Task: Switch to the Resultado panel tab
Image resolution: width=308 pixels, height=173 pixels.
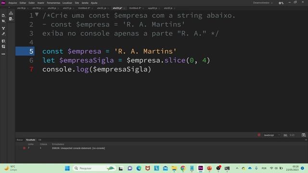Action: pos(31,140)
